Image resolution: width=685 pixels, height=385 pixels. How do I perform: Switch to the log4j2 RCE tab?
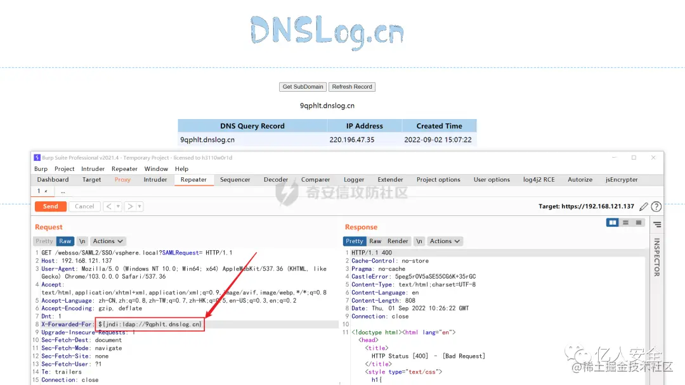pyautogui.click(x=538, y=180)
